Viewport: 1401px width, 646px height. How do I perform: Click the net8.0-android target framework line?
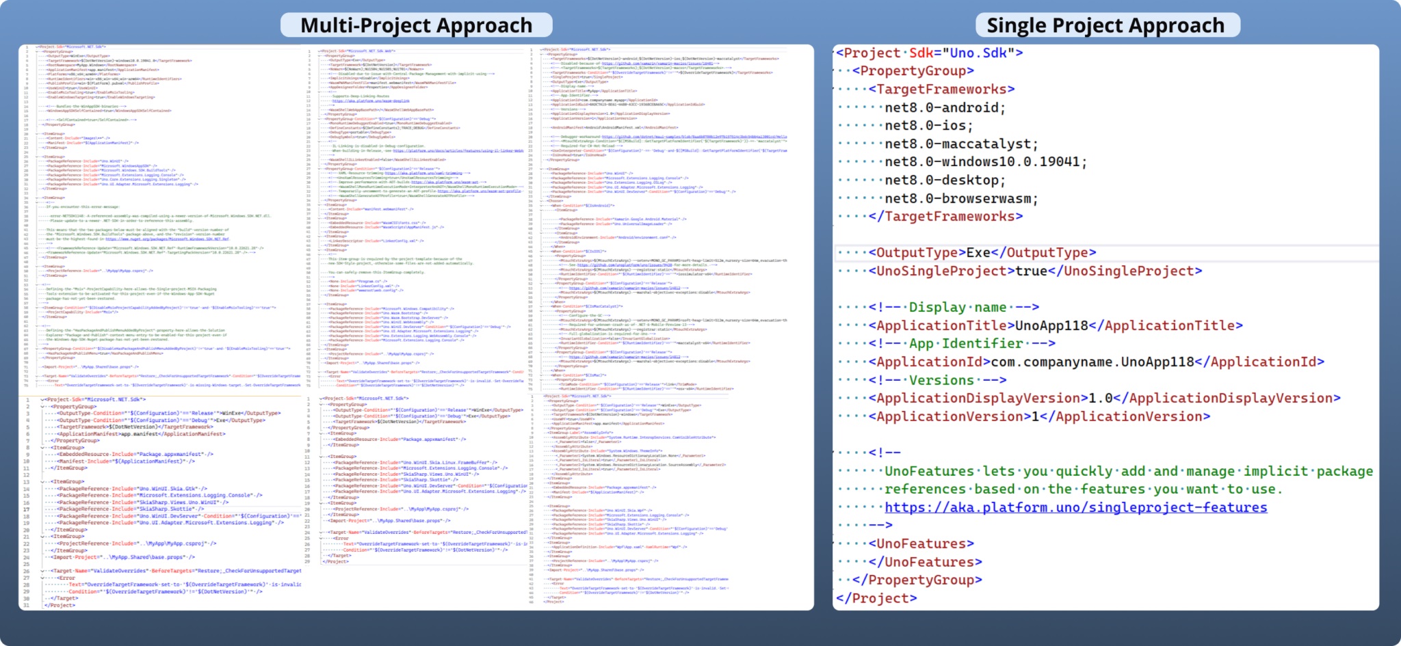click(x=944, y=107)
